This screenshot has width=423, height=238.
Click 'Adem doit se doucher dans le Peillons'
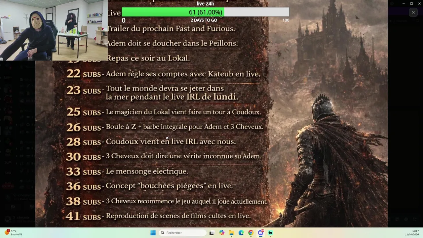pyautogui.click(x=172, y=43)
